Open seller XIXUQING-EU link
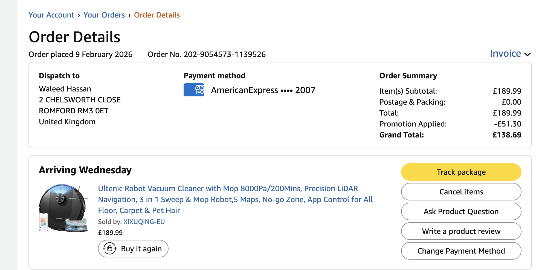This screenshot has height=270, width=539. [x=144, y=222]
